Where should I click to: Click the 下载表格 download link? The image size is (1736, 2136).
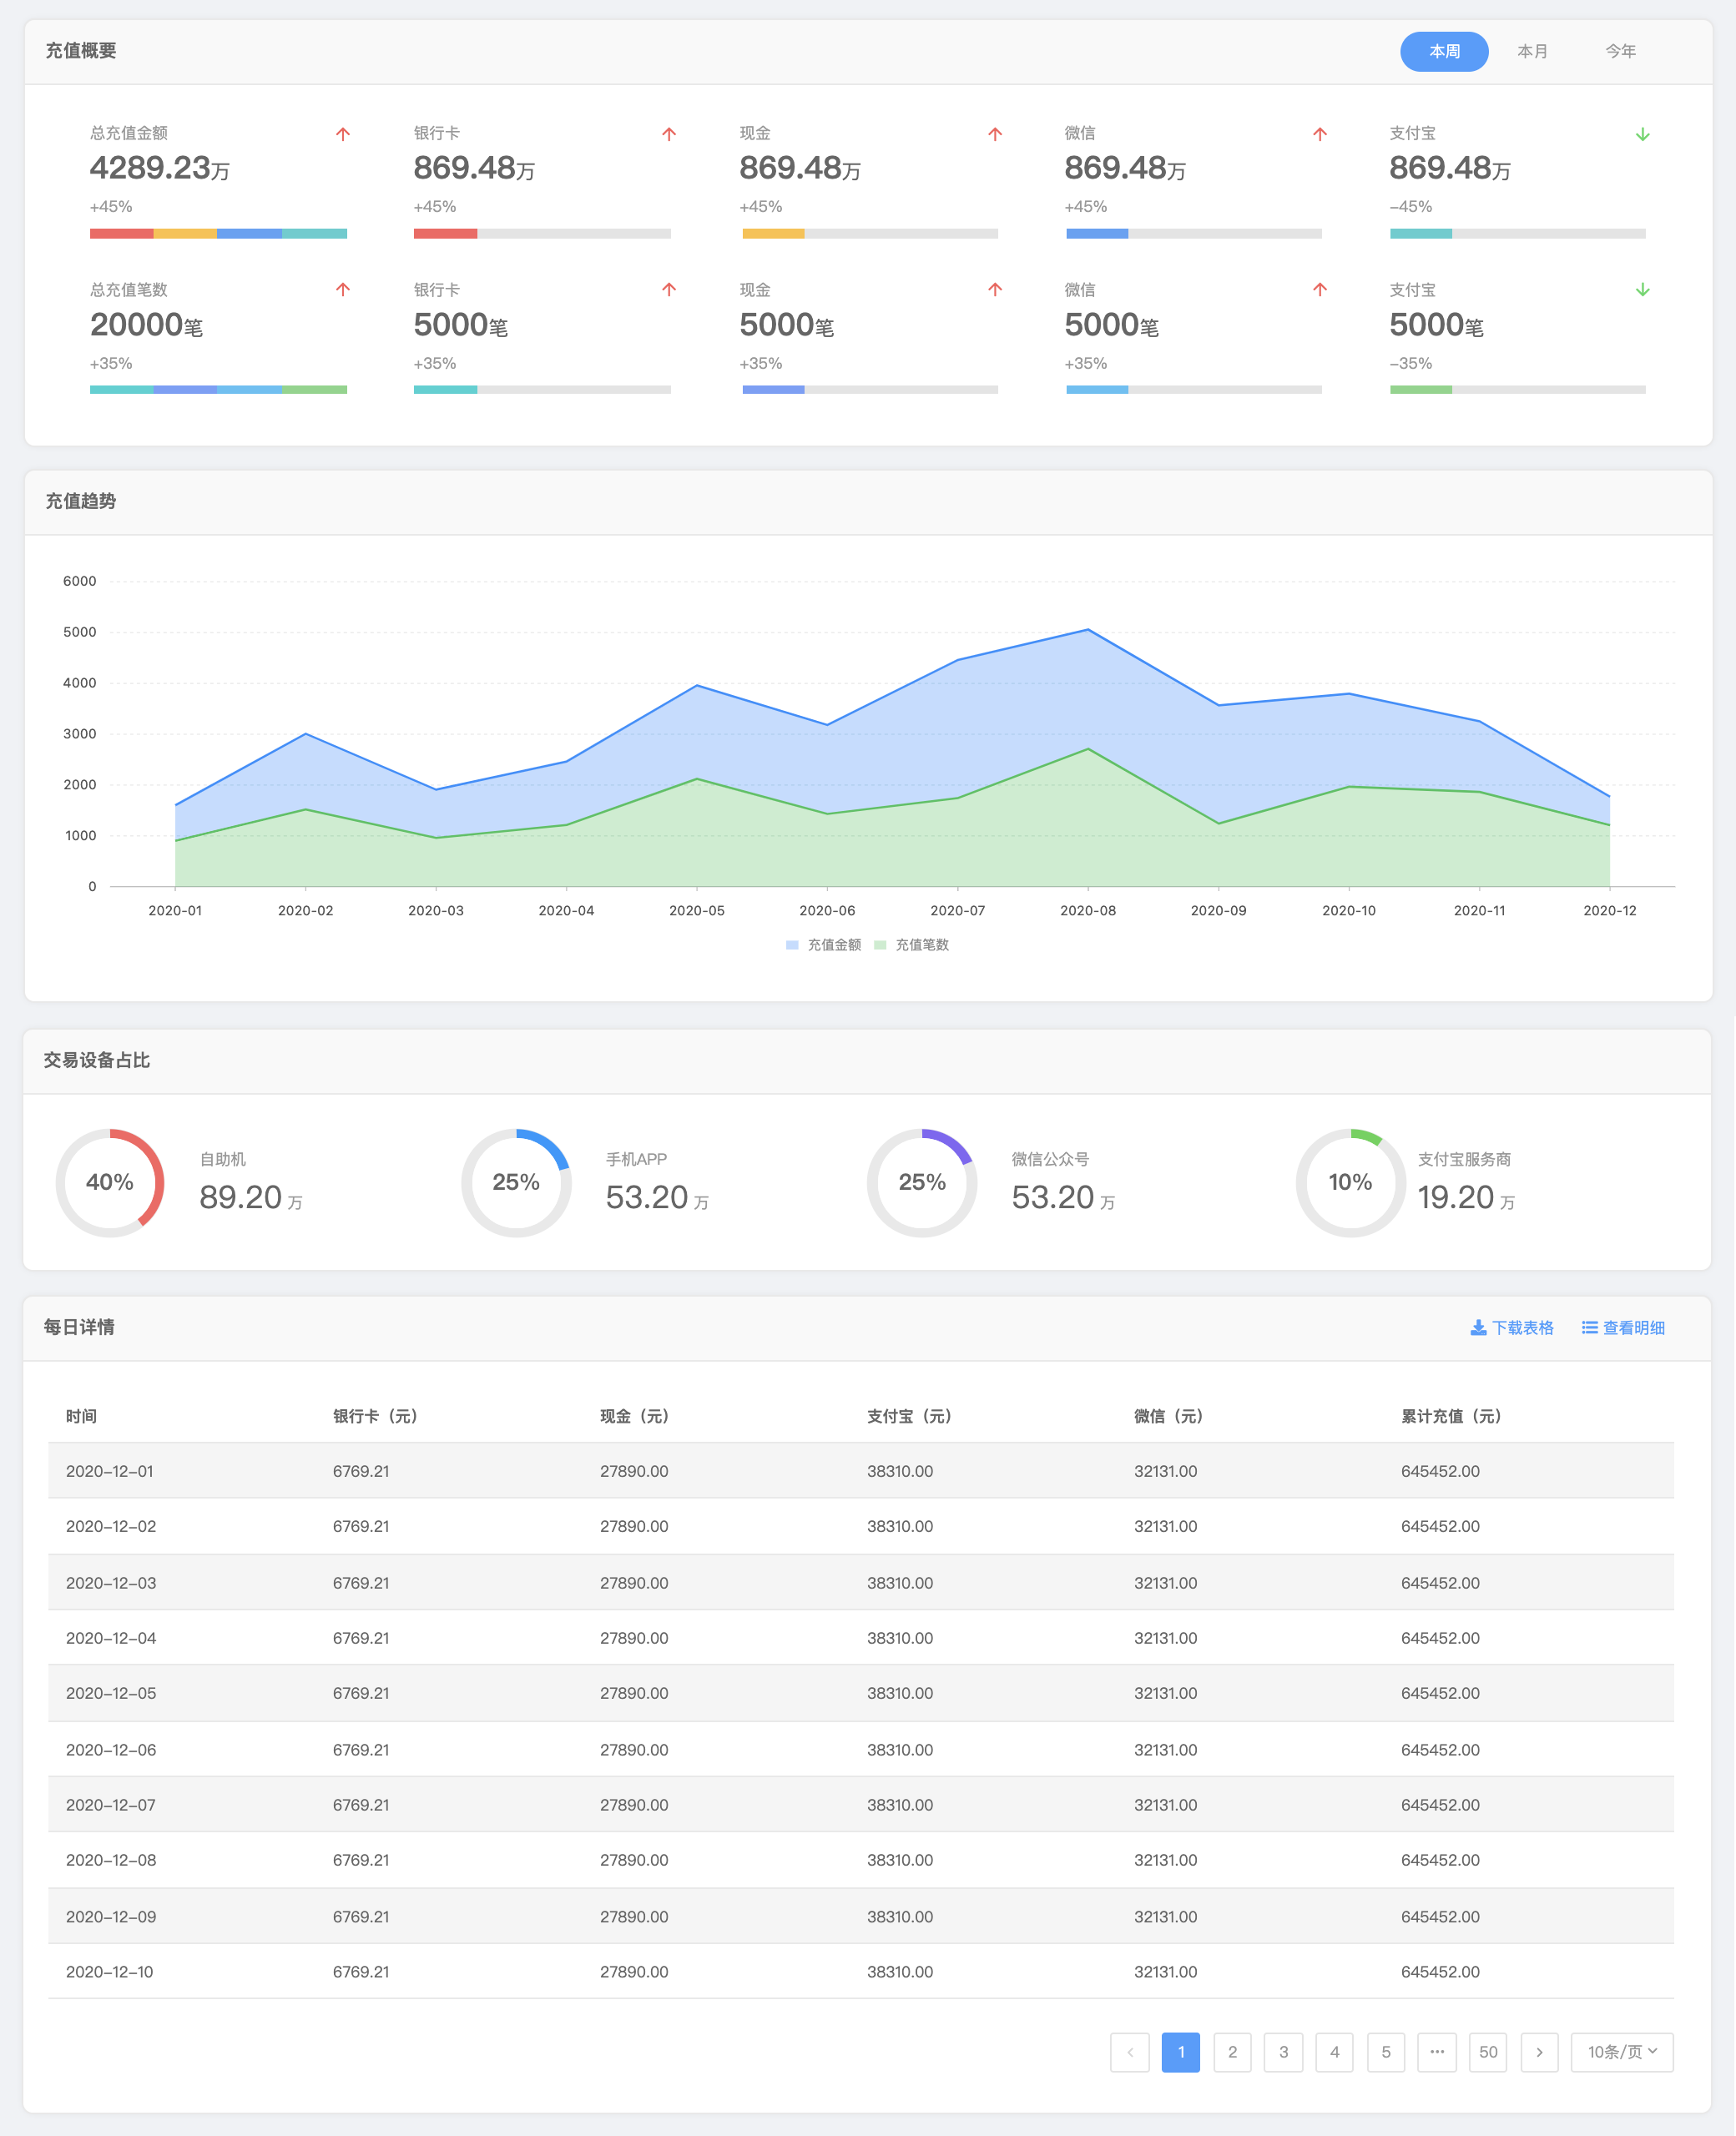1512,1327
